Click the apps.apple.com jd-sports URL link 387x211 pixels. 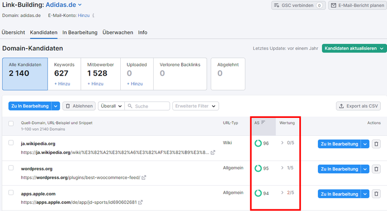(x=79, y=202)
